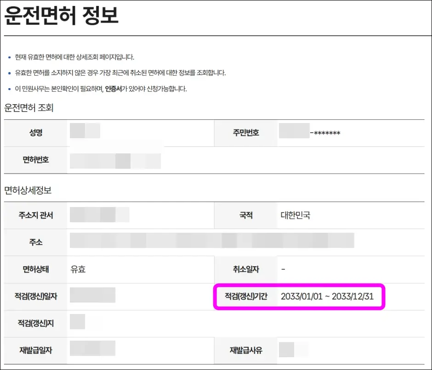
Task: Click the 재발급사유 label cell
Action: [246, 350]
